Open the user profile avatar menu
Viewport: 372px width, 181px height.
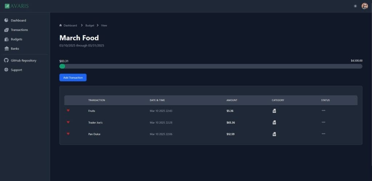364,6
